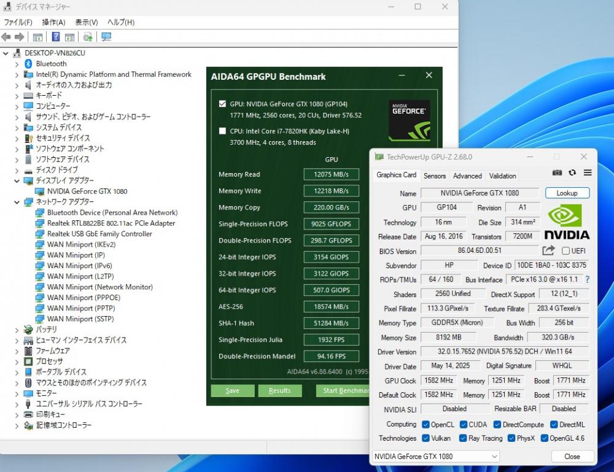
Task: Click the Bus Interface question mark icon
Action: pos(587,279)
